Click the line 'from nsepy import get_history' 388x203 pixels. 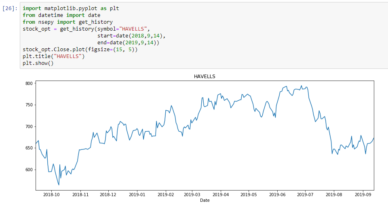point(67,22)
